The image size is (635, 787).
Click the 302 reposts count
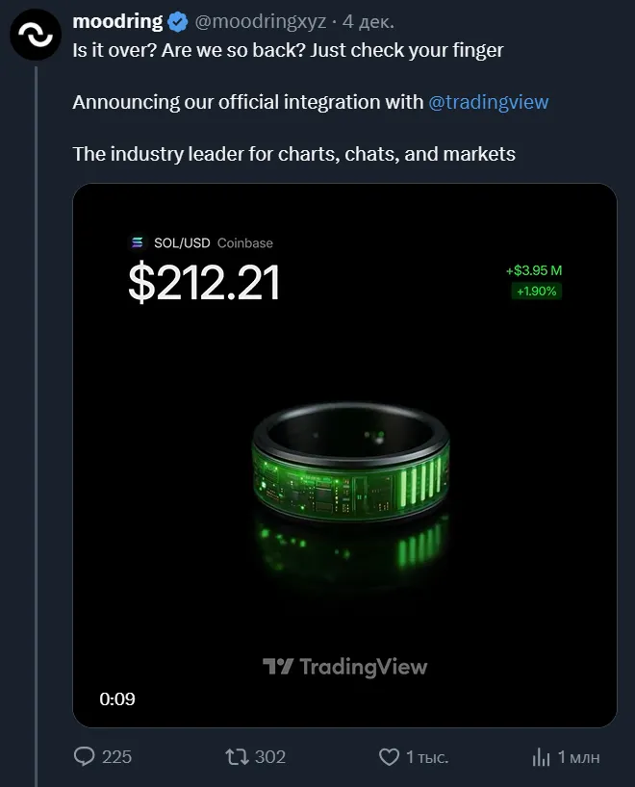pos(270,757)
